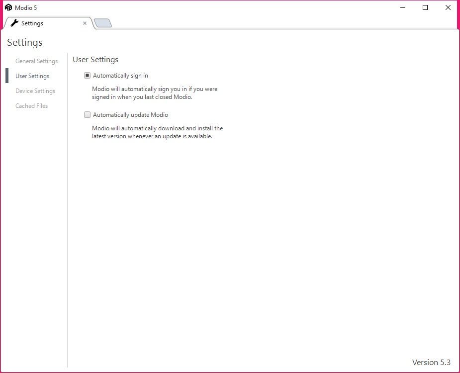Close the Settings tab
The image size is (460, 373).
(85, 23)
